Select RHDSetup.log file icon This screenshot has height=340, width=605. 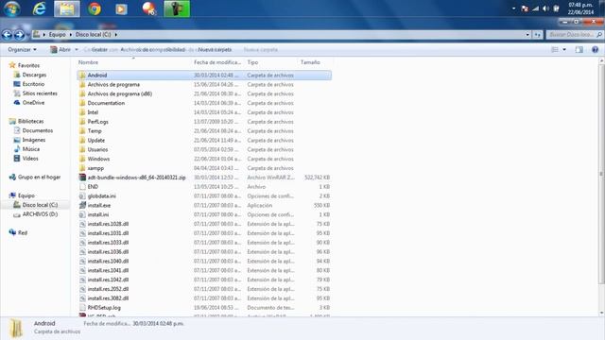coord(82,308)
